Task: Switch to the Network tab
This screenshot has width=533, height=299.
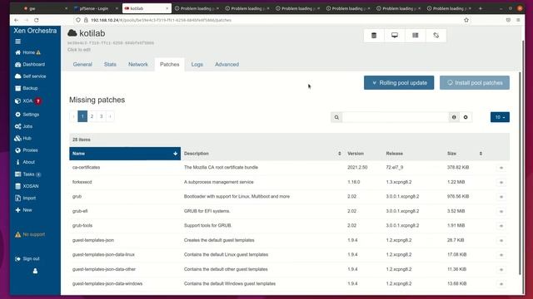Action: 138,65
